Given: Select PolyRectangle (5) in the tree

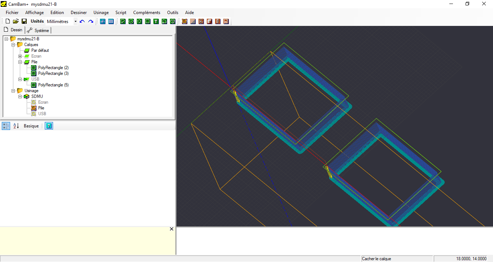Looking at the screenshot, I should coord(53,85).
